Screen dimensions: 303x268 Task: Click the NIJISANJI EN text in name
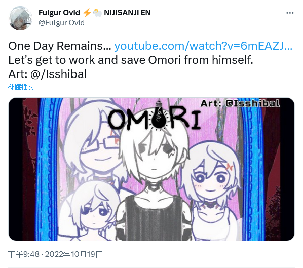click(127, 13)
